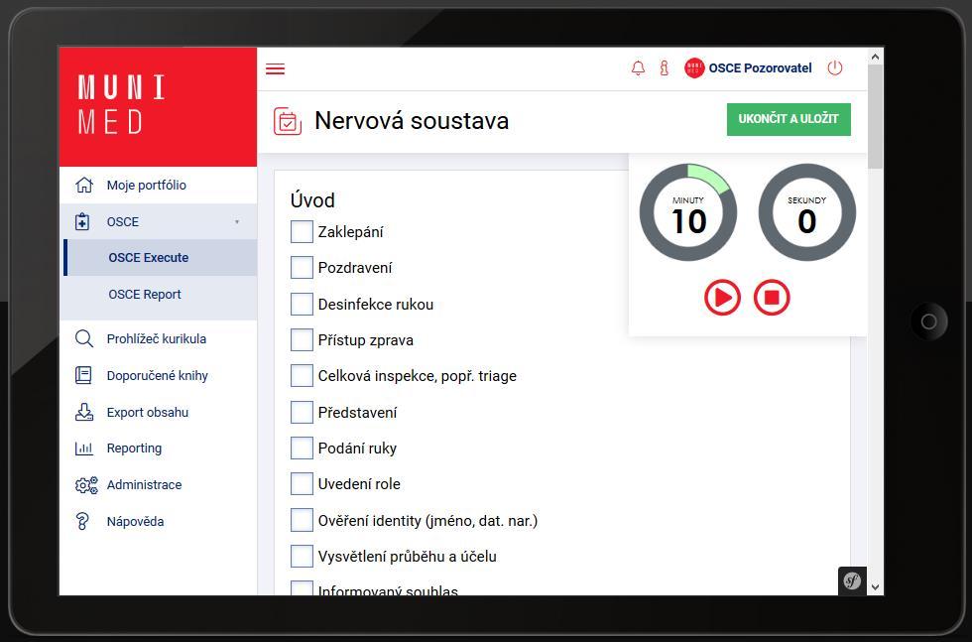Check the Přístup zprava checkbox
The image size is (972, 642).
click(x=302, y=340)
